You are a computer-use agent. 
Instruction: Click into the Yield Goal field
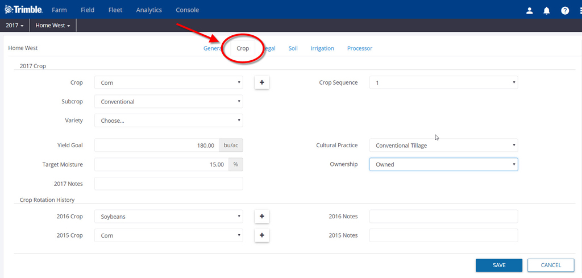[x=156, y=146]
